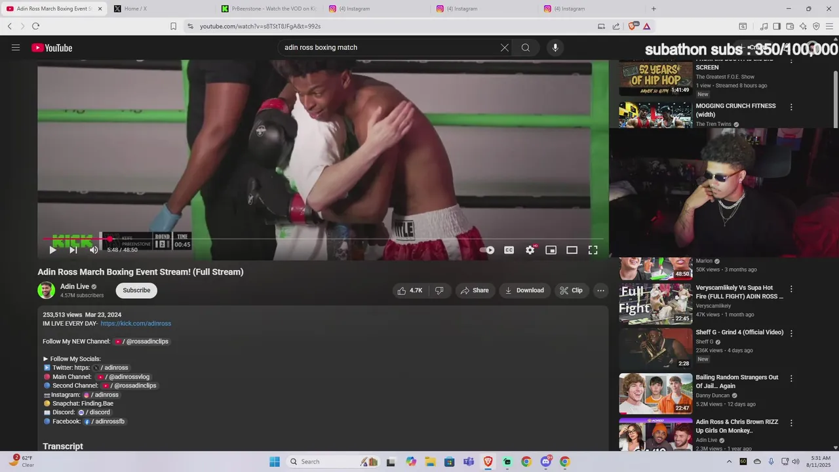This screenshot has height=472, width=839.
Task: Open Brave VPN shield icon
Action: 816,26
